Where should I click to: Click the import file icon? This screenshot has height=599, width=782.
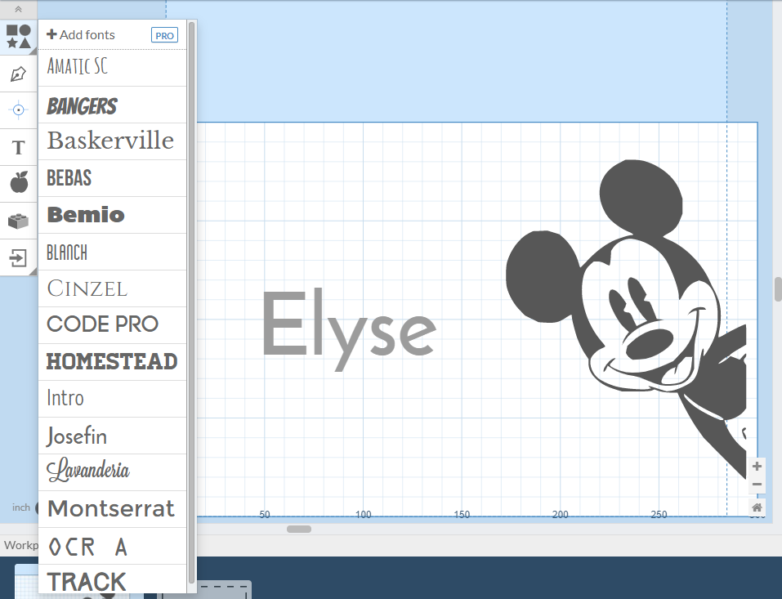19,258
